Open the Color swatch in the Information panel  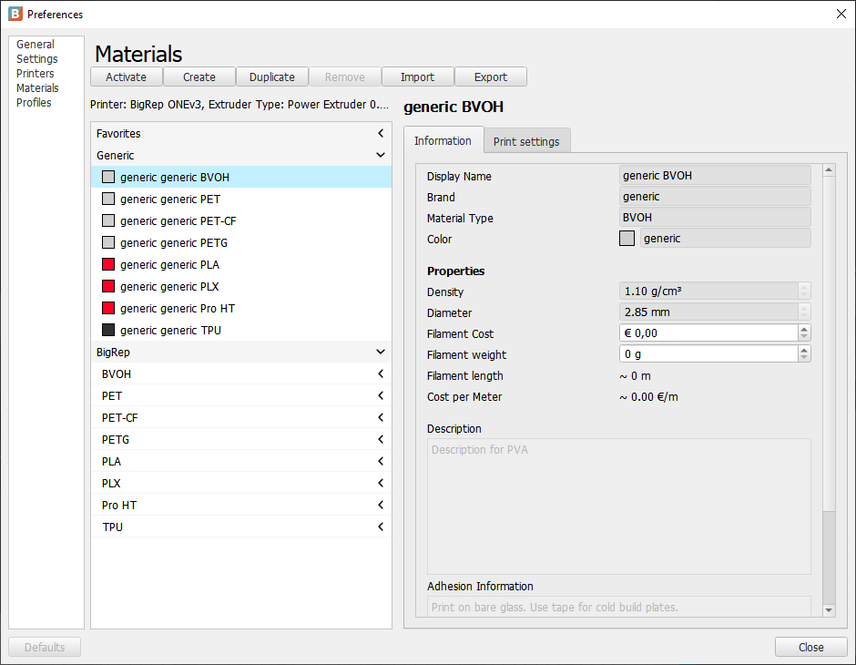click(627, 238)
